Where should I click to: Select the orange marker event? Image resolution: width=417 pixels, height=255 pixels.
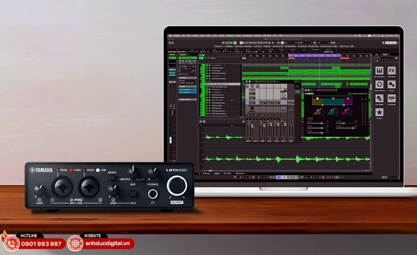point(291,58)
